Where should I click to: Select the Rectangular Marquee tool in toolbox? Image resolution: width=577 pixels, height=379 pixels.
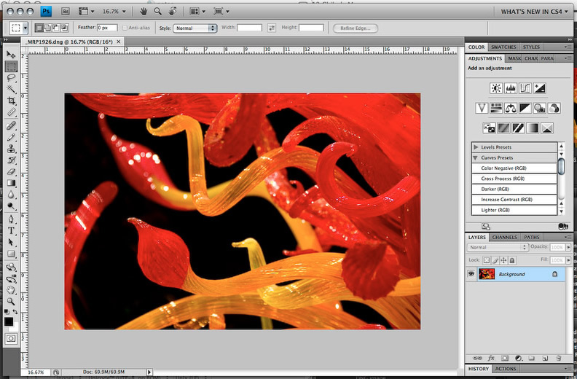[11, 66]
